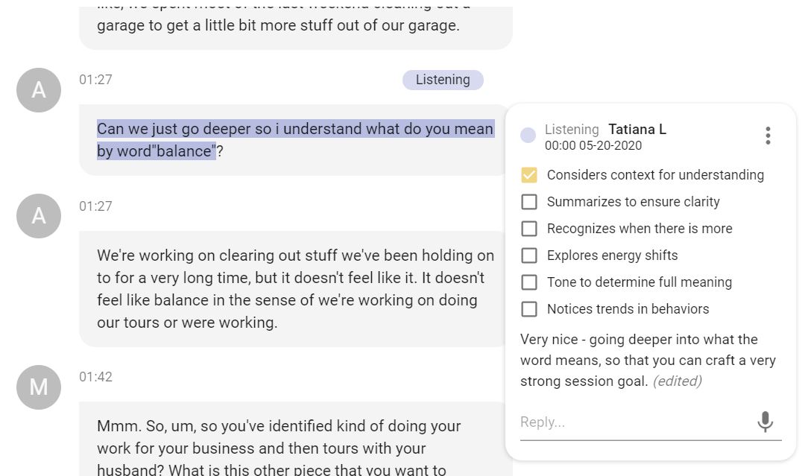Select Notices trends in behaviors checkbox

(529, 309)
